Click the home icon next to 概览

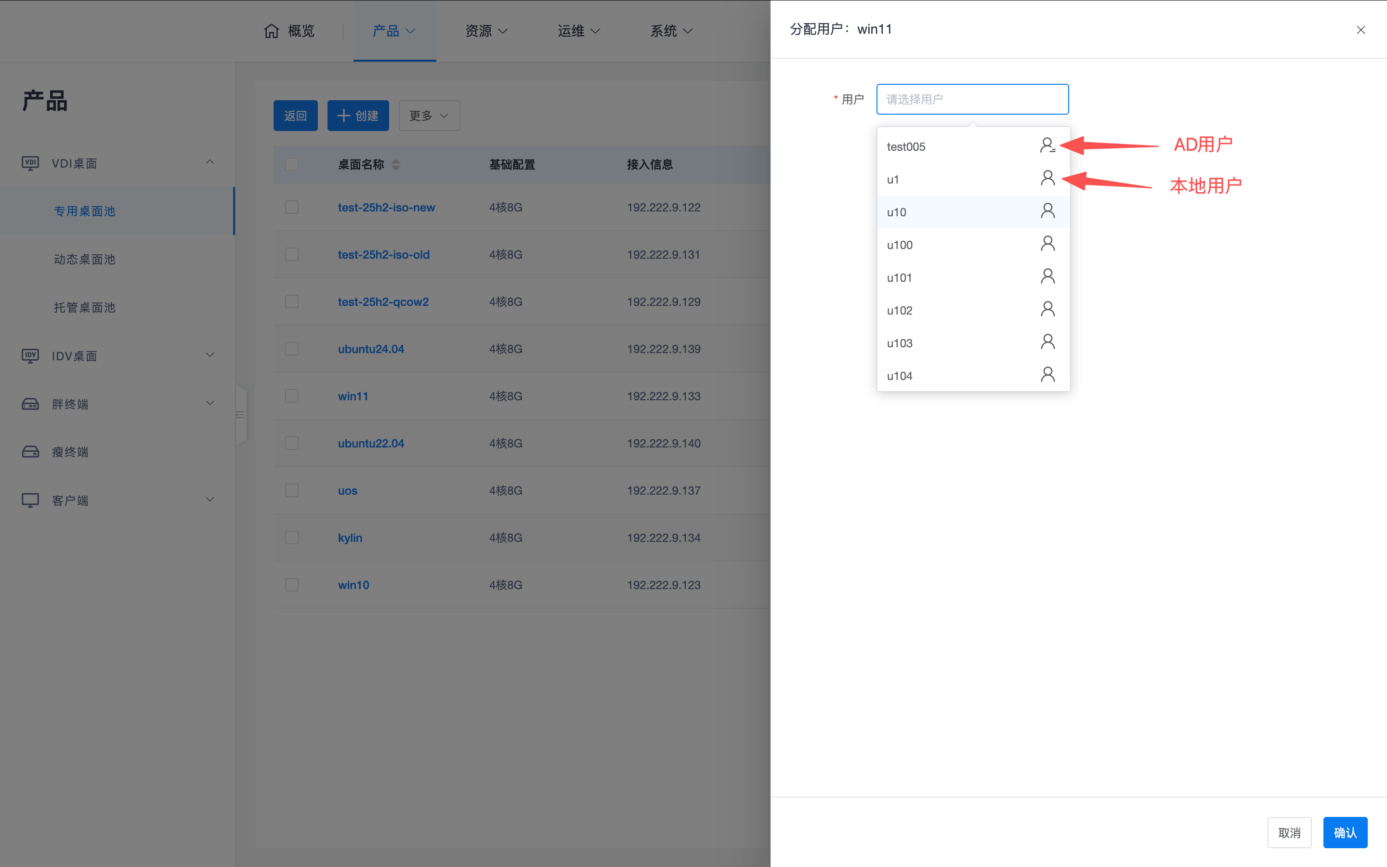[271, 30]
